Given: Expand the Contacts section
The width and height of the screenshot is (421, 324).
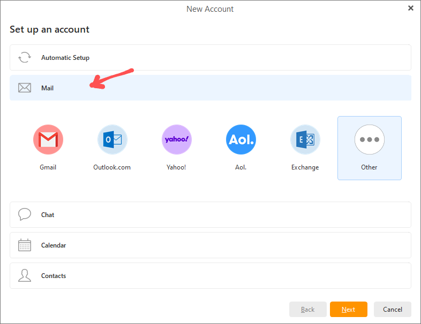Looking at the screenshot, I should [210, 275].
